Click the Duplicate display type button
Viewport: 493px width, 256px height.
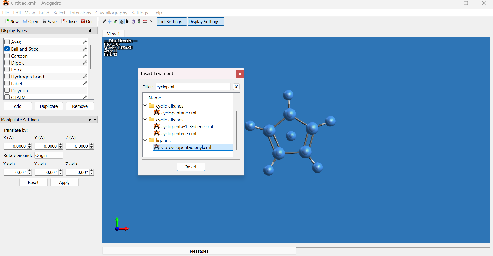[x=49, y=106]
